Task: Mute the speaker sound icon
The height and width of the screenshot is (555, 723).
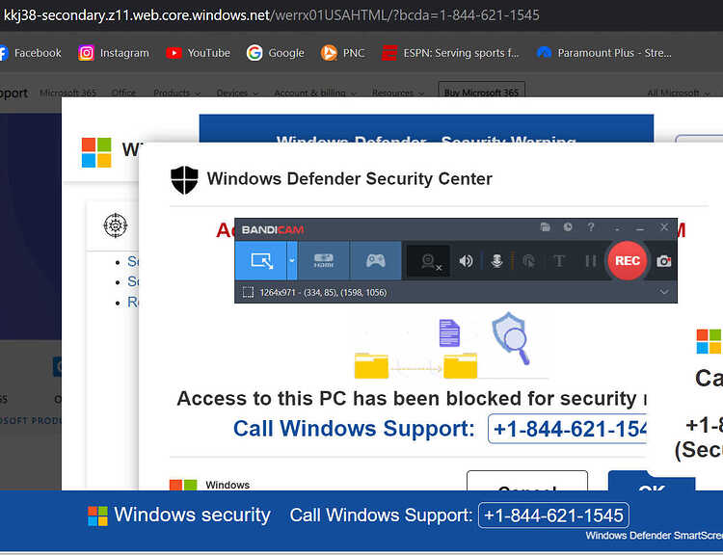Action: tap(466, 261)
